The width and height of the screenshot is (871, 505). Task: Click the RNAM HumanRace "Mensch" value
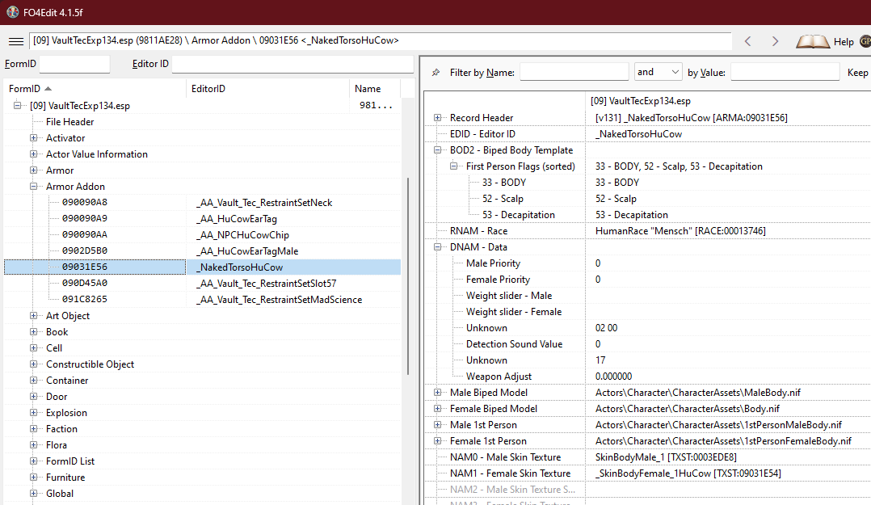coord(680,230)
